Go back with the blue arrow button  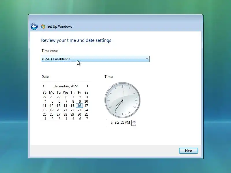[x=34, y=27]
